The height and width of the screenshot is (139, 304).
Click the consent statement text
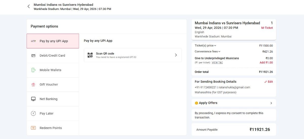pos(229,115)
